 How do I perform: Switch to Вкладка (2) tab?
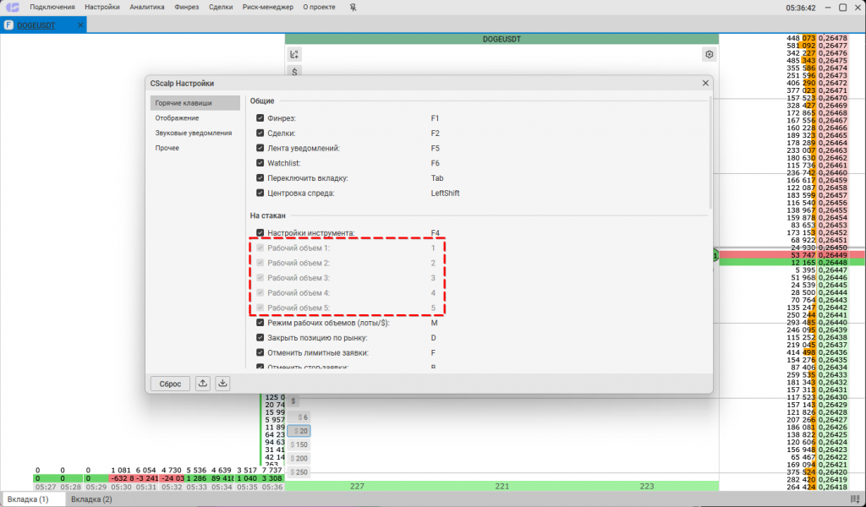tap(91, 499)
